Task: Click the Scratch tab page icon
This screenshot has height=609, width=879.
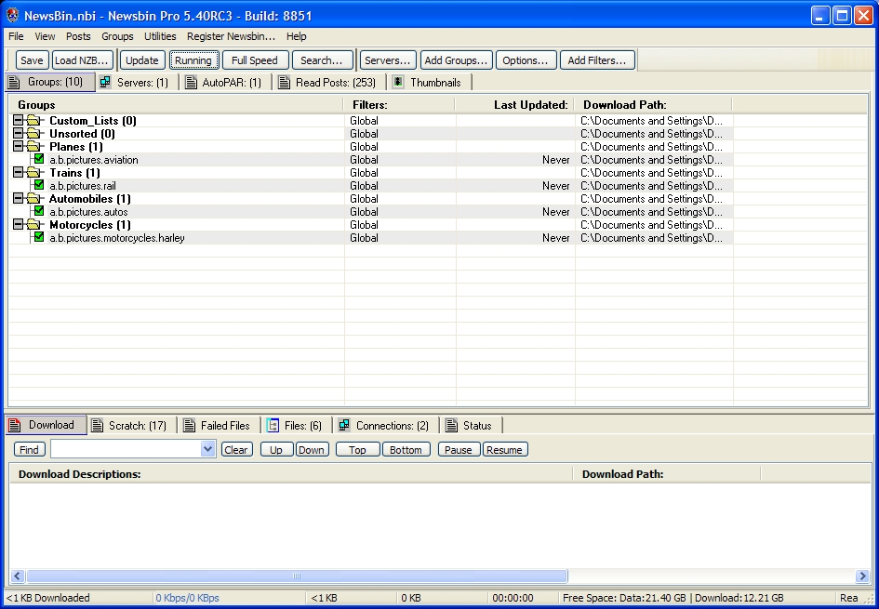Action: click(98, 425)
